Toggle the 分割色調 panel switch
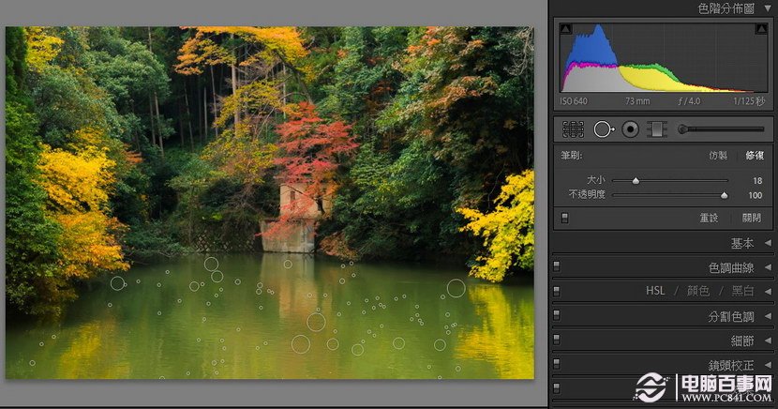778x409 pixels. pyautogui.click(x=557, y=317)
